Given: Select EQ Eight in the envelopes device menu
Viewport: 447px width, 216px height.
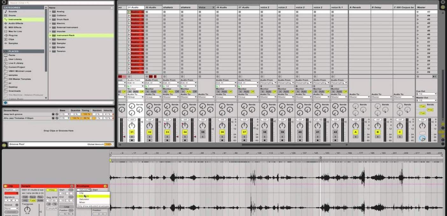Looking at the screenshot, I should click(84, 196).
